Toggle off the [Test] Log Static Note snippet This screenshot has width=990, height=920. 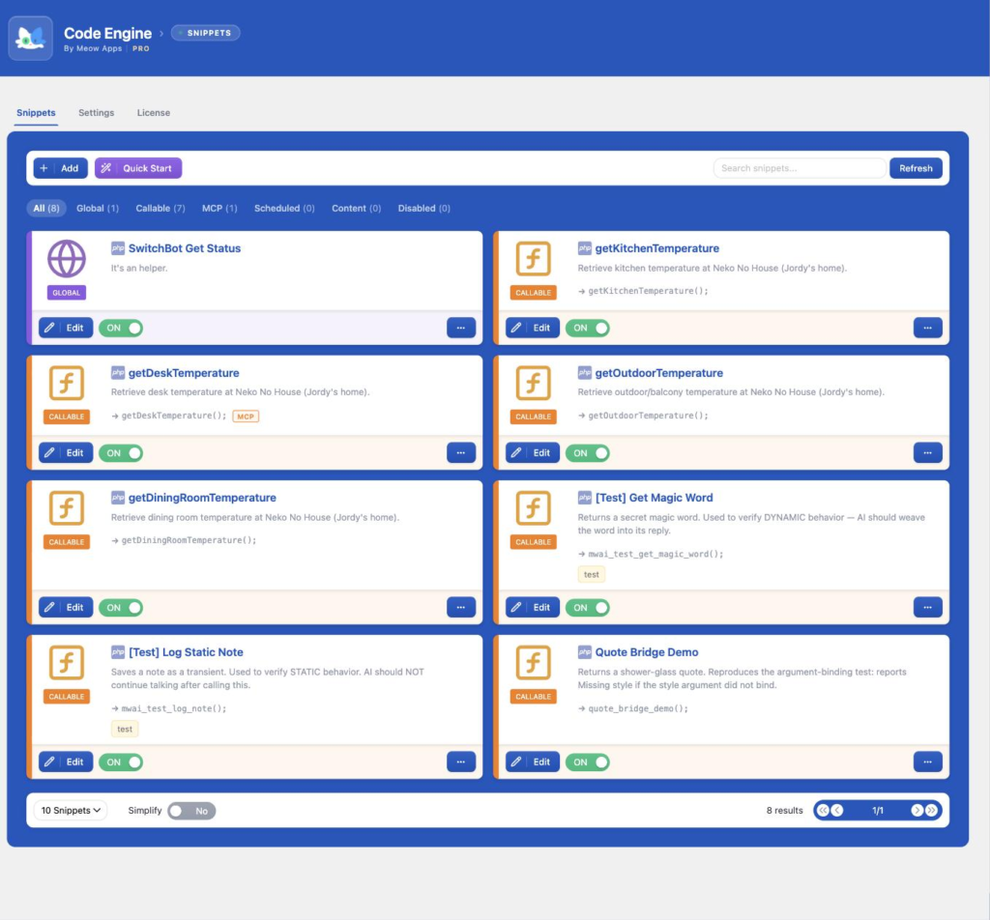click(121, 762)
